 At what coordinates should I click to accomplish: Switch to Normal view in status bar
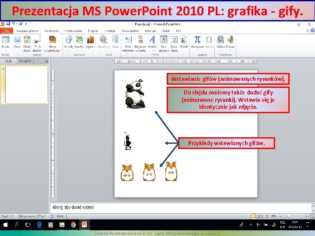pos(254,216)
